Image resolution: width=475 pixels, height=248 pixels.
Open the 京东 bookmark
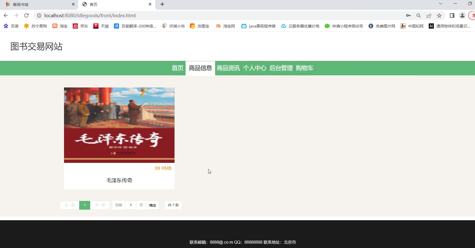coord(80,26)
